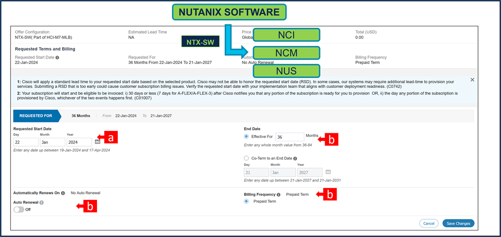Screen dimensions: 501x237
Task: Click the Effective For months field
Action: pyautogui.click(x=290, y=137)
